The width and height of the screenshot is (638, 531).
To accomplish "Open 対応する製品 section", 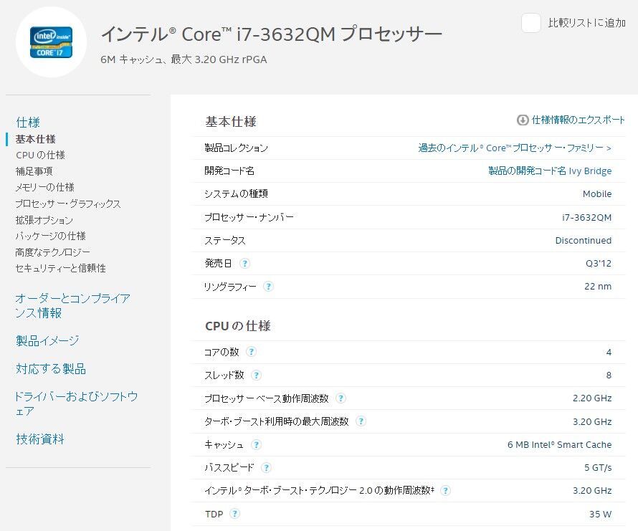I will pos(51,368).
